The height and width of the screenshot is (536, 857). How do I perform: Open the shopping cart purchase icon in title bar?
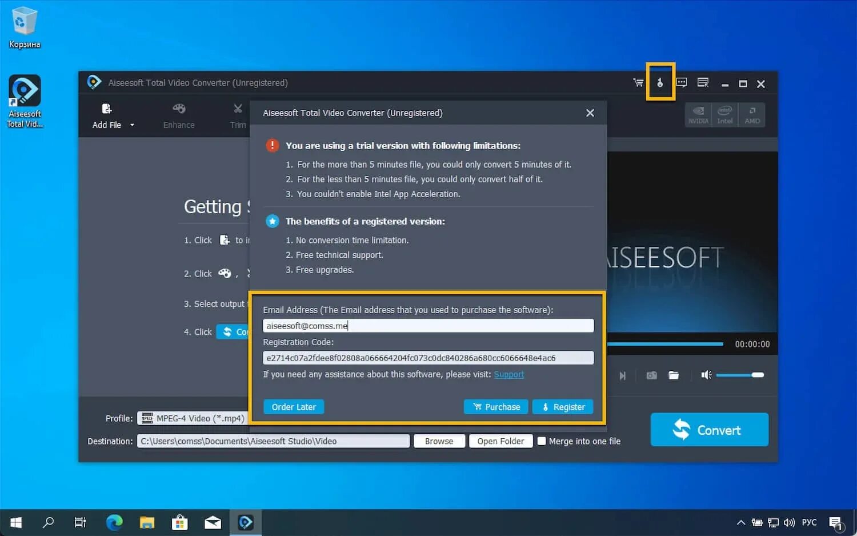(638, 83)
